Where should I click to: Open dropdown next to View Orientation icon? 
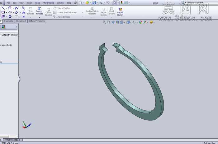click(x=125, y=22)
